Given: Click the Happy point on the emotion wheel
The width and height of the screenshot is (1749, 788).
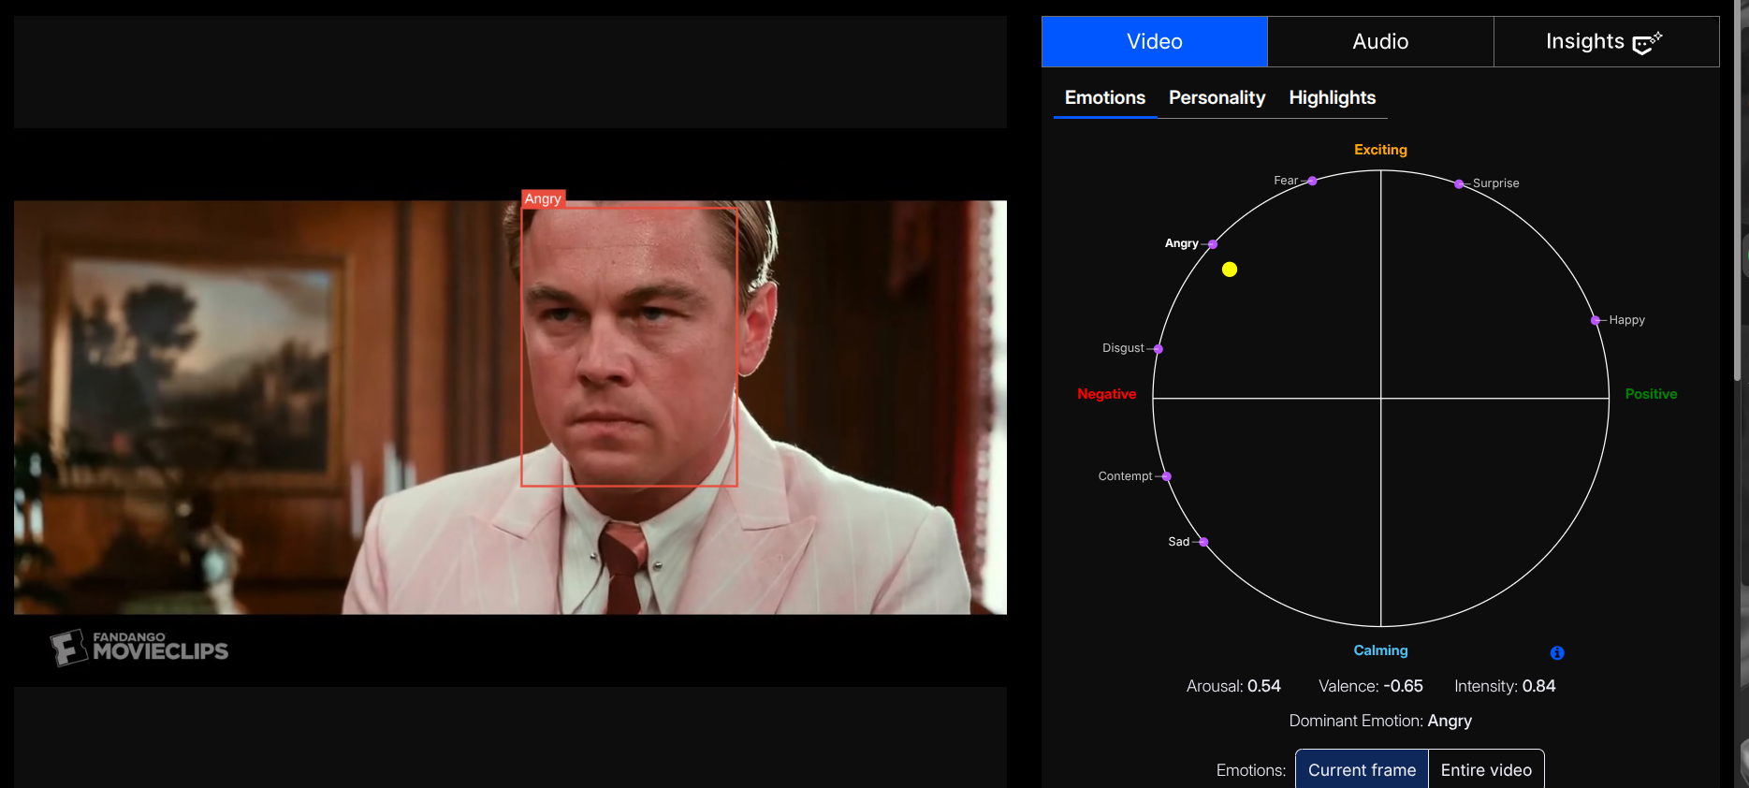Looking at the screenshot, I should (1596, 320).
